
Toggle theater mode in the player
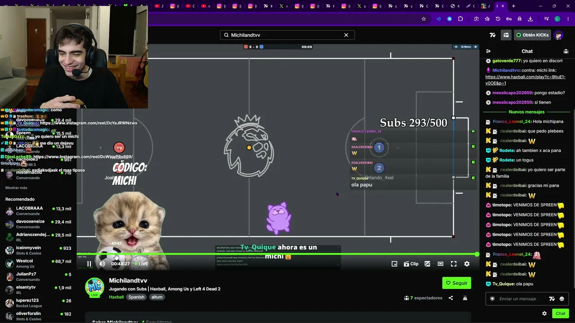pyautogui.click(x=440, y=264)
